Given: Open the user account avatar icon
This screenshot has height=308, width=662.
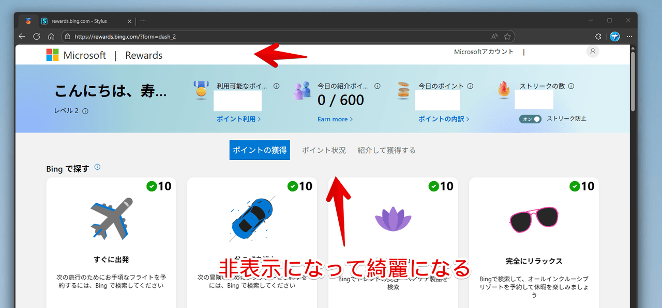Looking at the screenshot, I should click(593, 51).
